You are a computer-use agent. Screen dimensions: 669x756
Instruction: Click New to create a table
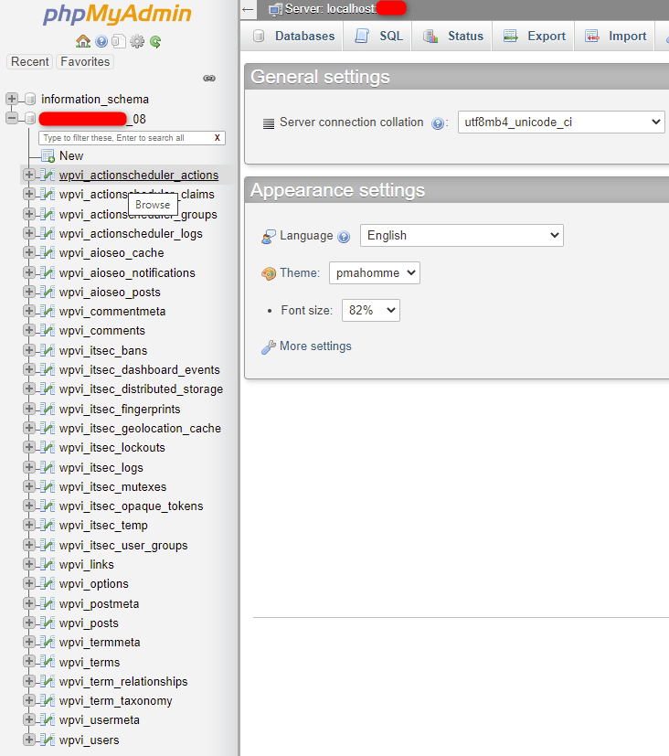tap(71, 155)
